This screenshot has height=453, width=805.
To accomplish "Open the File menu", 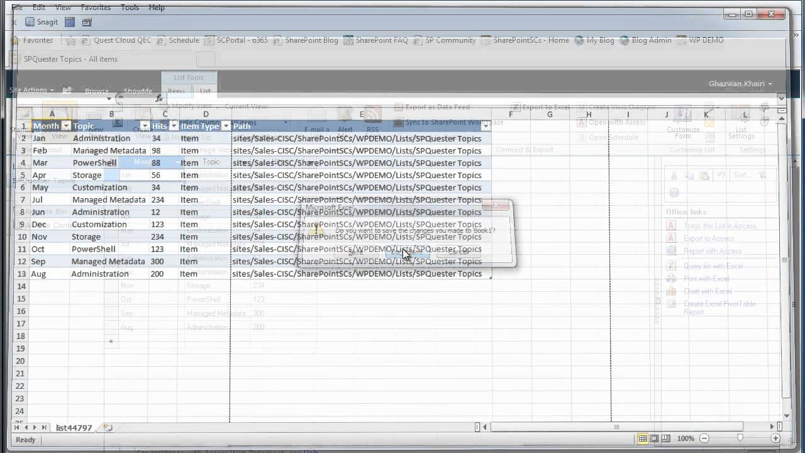I will coord(17,8).
